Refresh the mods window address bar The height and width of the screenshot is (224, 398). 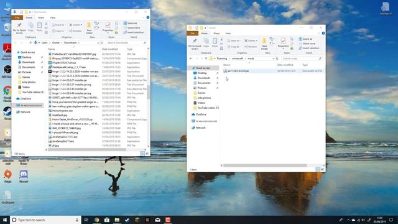(x=277, y=58)
